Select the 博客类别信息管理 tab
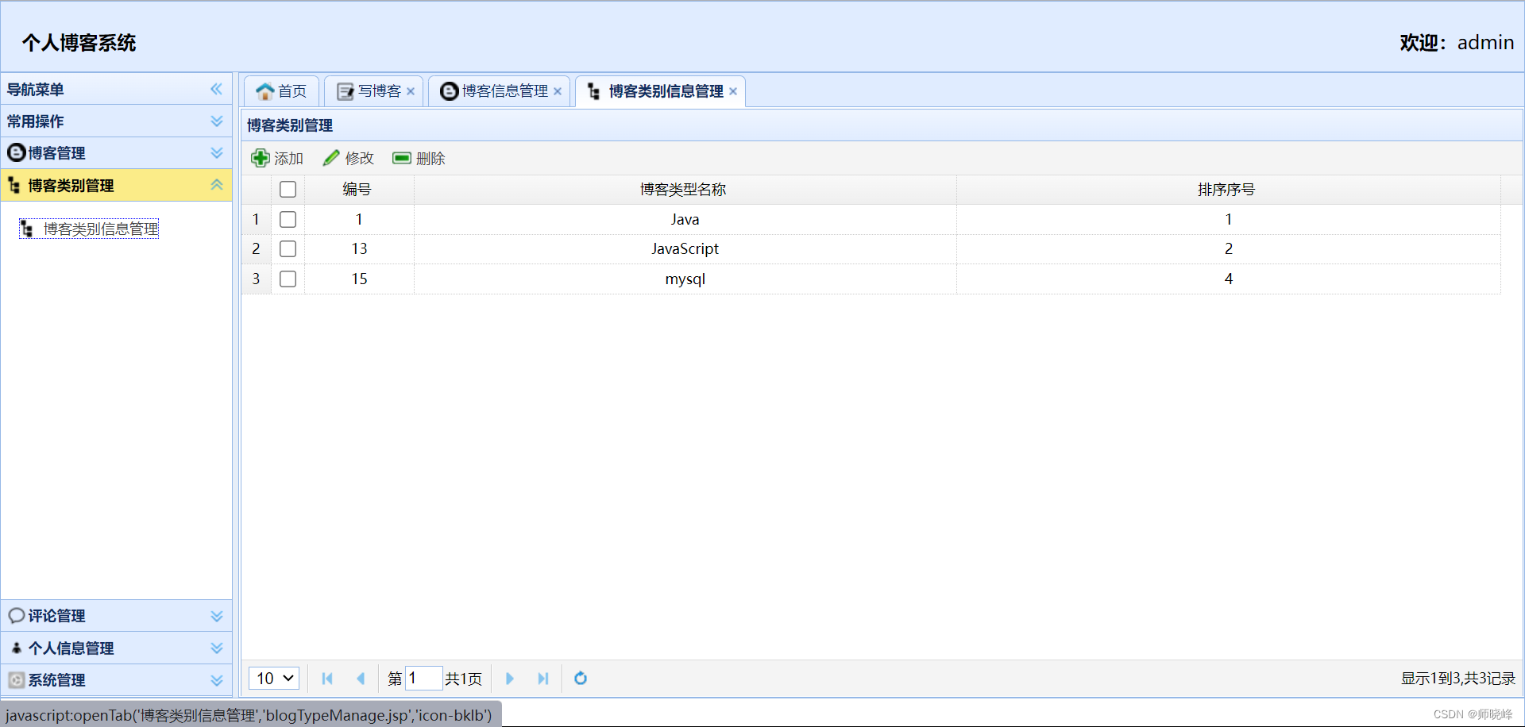The width and height of the screenshot is (1525, 727). 660,91
